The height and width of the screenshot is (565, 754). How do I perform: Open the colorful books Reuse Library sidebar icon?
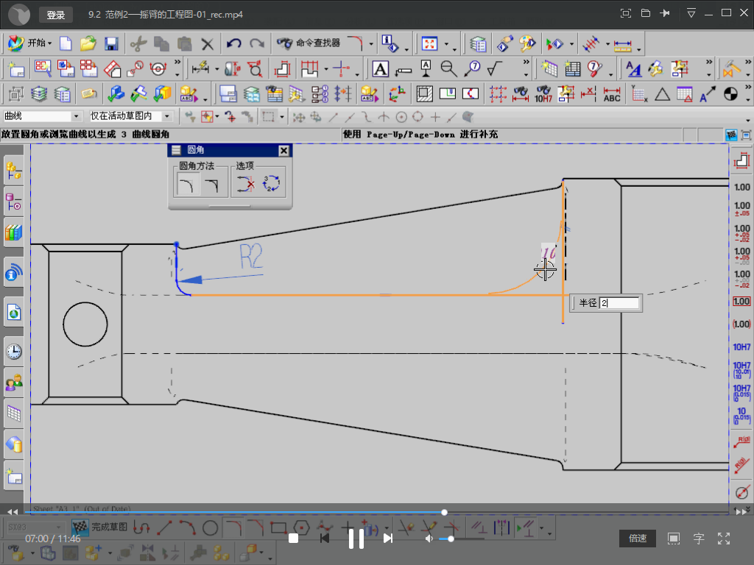[13, 233]
